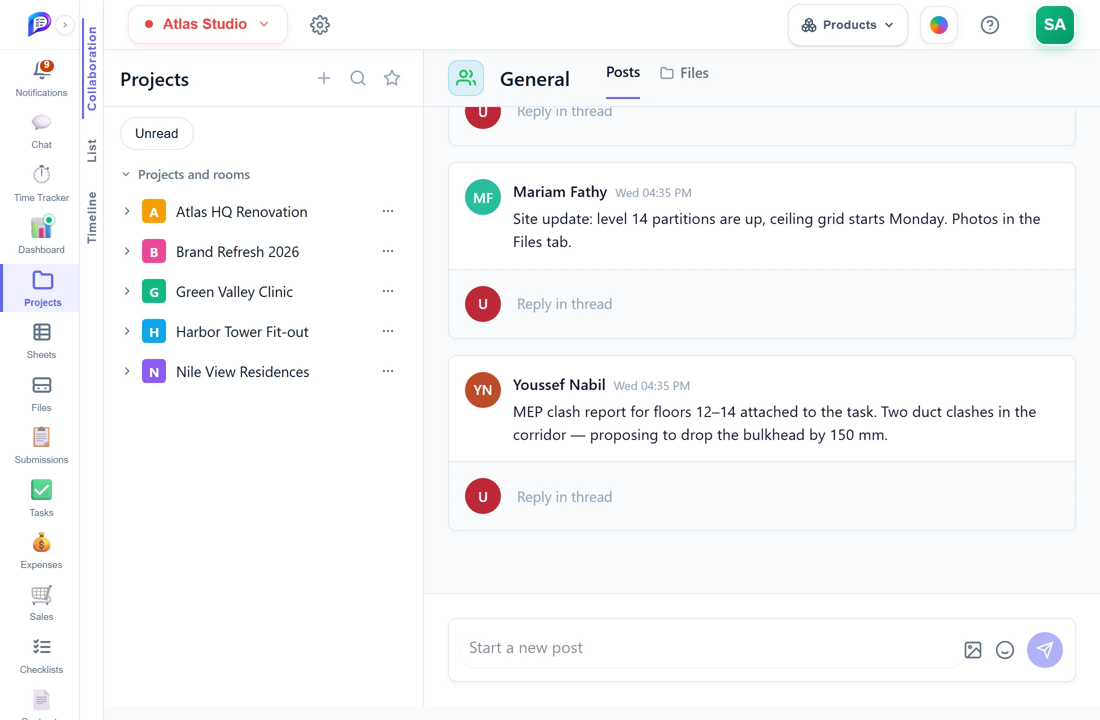This screenshot has height=720, width=1100.
Task: Click the multicolor theme circle button
Action: [x=938, y=25]
